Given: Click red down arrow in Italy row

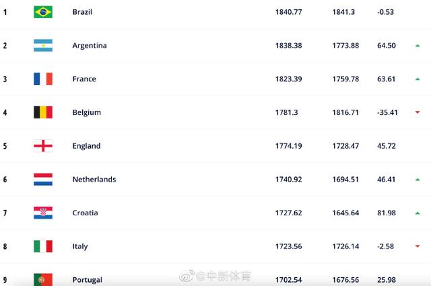Looking at the screenshot, I should click(418, 246).
